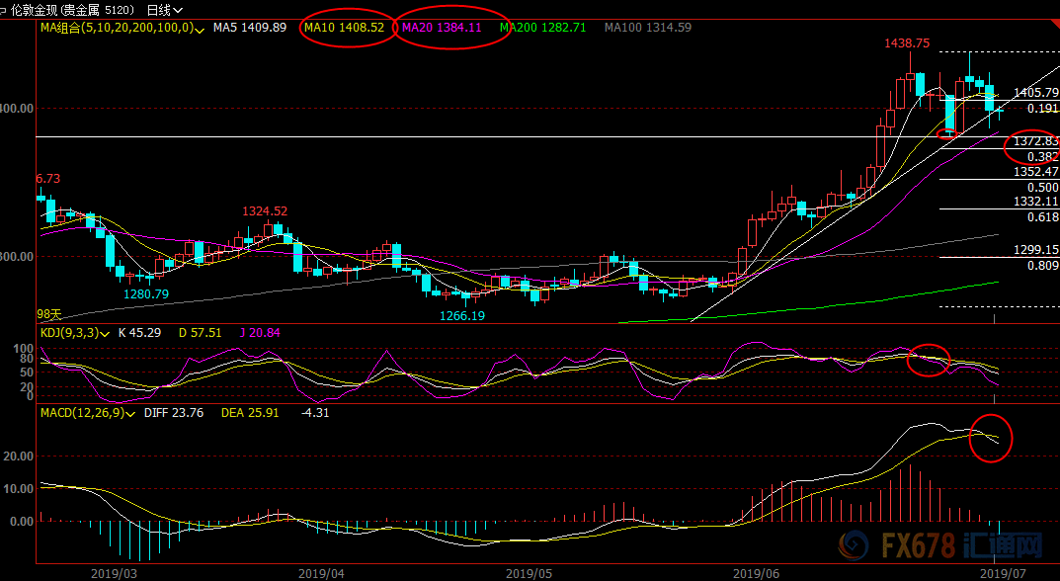Image resolution: width=1060 pixels, height=581 pixels.
Task: Select the MA20 1384.11 indicator label
Action: tap(443, 28)
